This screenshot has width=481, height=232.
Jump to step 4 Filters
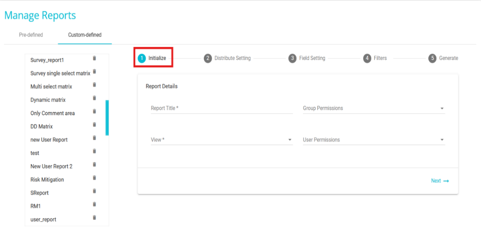(x=375, y=58)
